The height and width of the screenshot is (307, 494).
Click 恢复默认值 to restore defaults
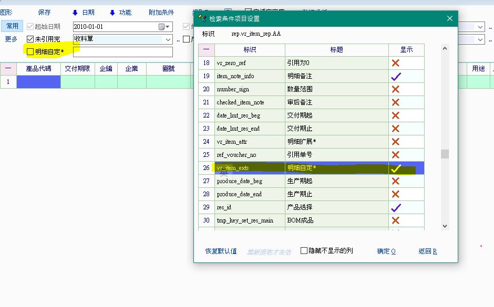[221, 251]
